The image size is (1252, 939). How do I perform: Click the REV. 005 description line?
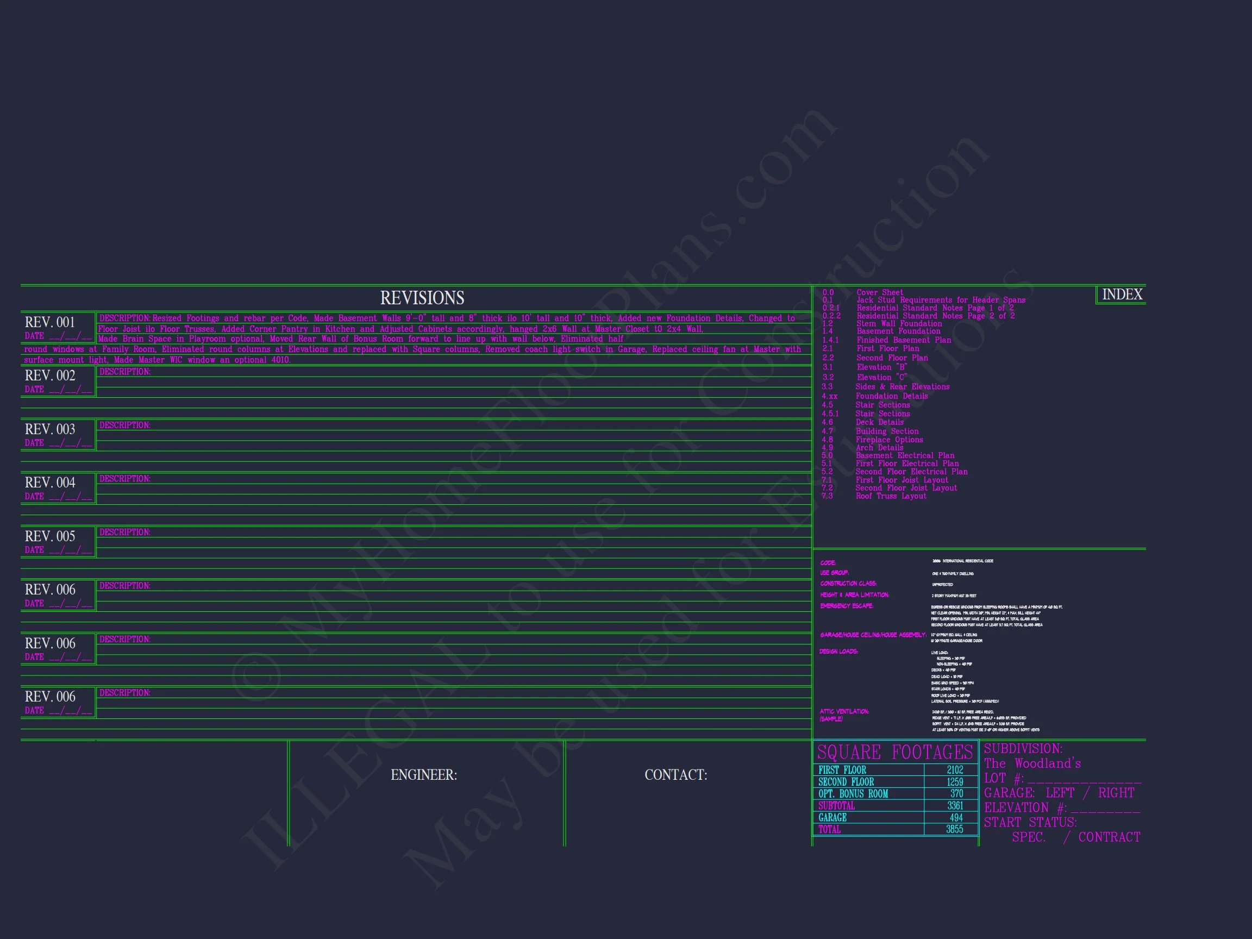click(124, 532)
